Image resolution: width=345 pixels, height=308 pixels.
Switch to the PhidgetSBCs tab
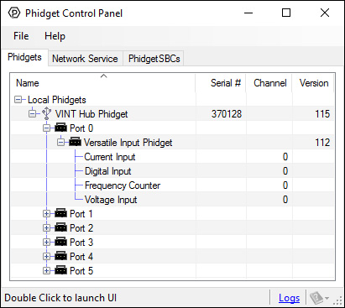coord(154,59)
